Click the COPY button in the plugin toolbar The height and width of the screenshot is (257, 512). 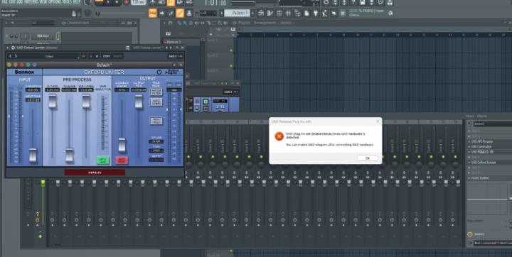coord(107,56)
